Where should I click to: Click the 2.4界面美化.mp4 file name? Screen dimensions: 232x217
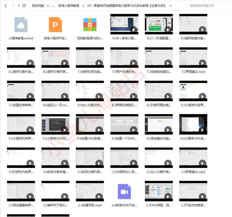pos(193,172)
